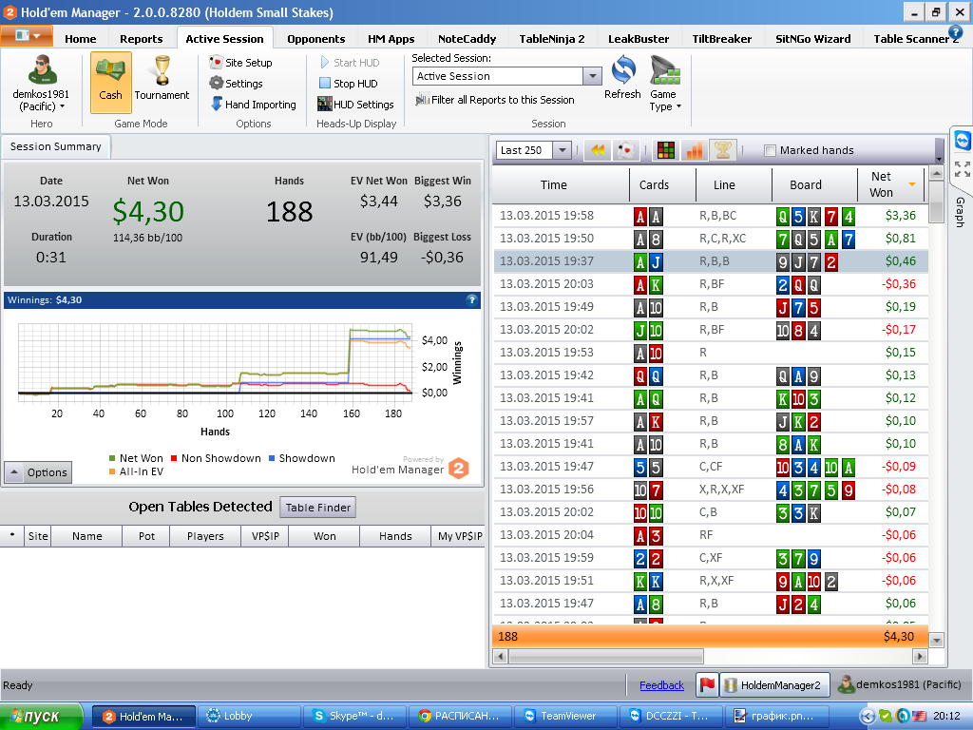
Task: Open the Settings gear option
Action: tap(236, 84)
